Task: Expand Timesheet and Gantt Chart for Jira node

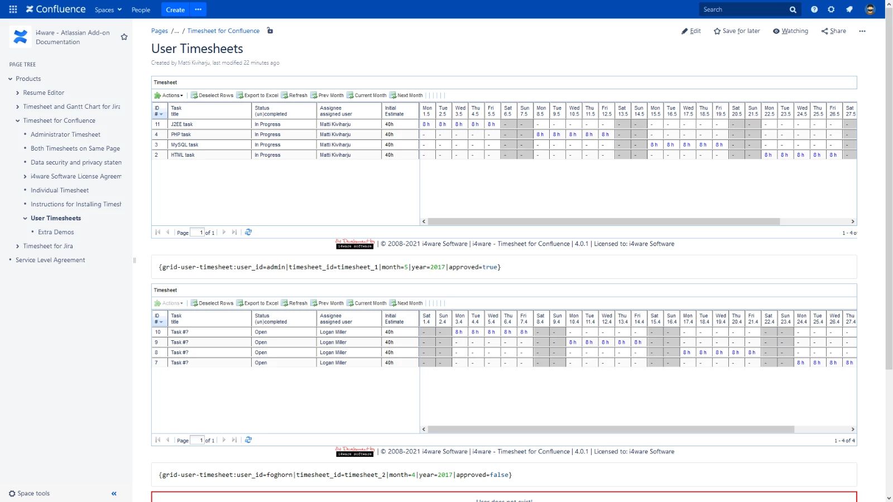Action: (x=18, y=107)
